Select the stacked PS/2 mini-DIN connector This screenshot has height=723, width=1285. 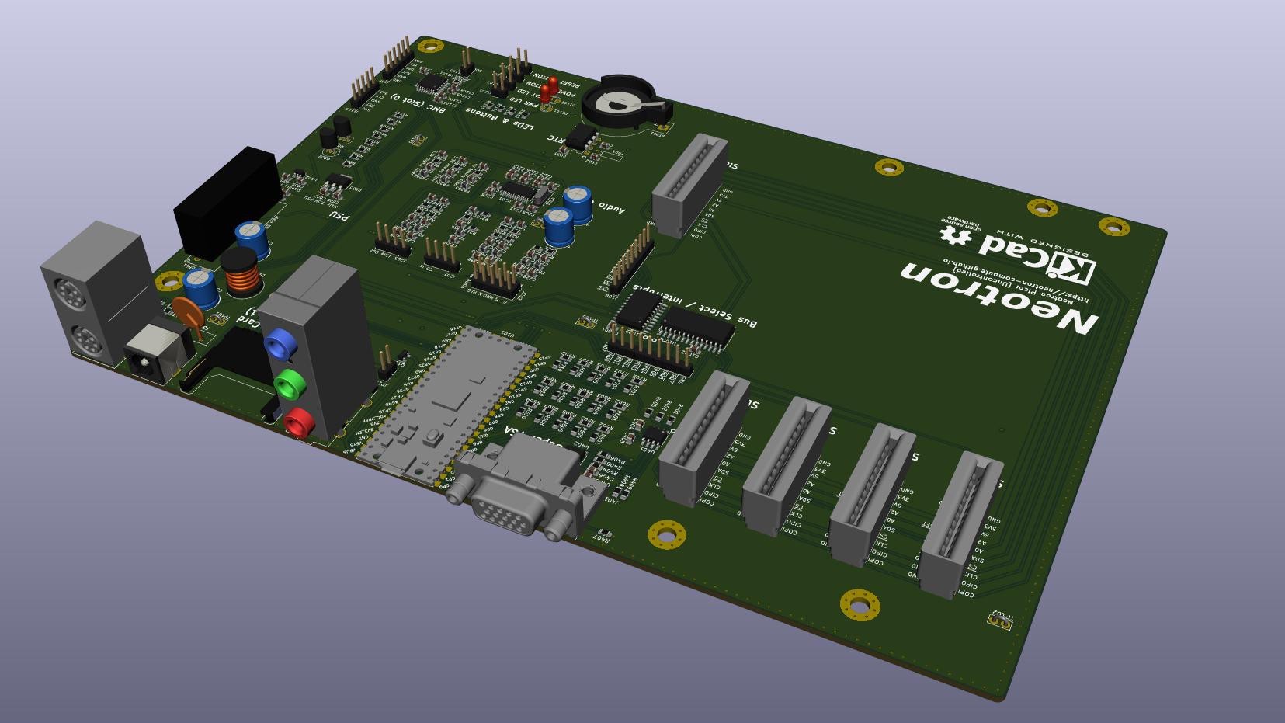tap(93, 294)
